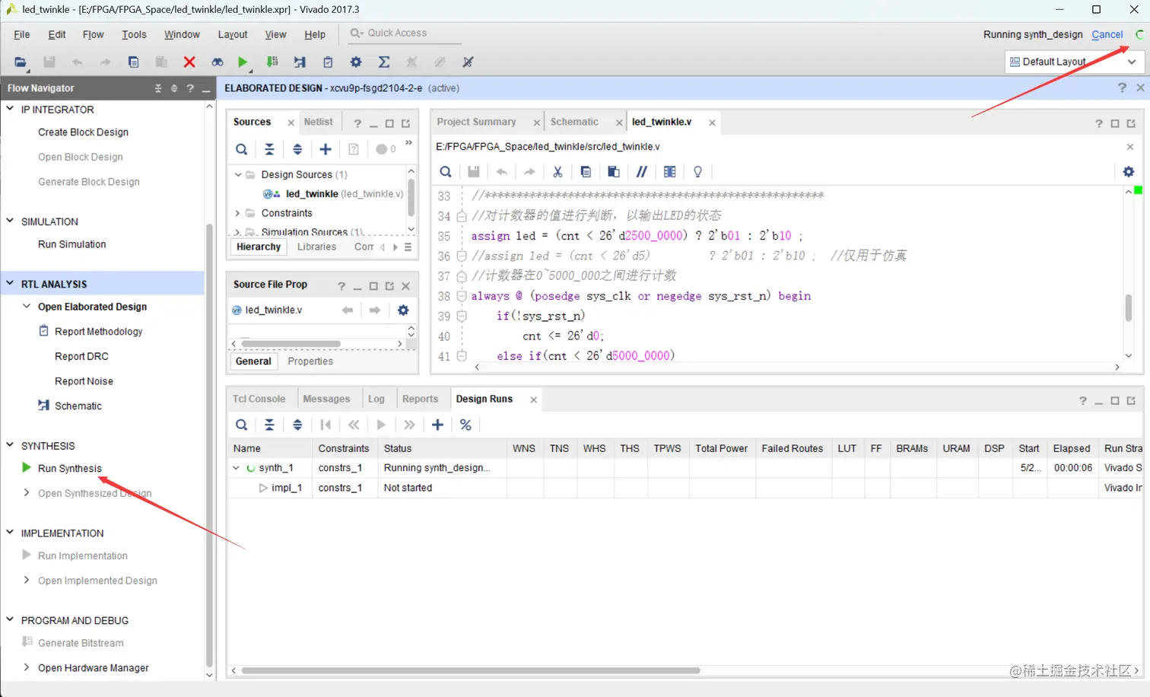Expand Open Hardware Manager
1150x697 pixels.
coord(27,667)
